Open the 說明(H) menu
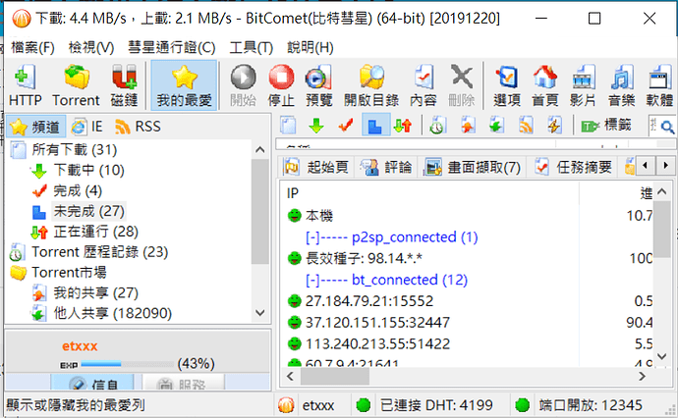This screenshot has height=418, width=678. pos(311,47)
